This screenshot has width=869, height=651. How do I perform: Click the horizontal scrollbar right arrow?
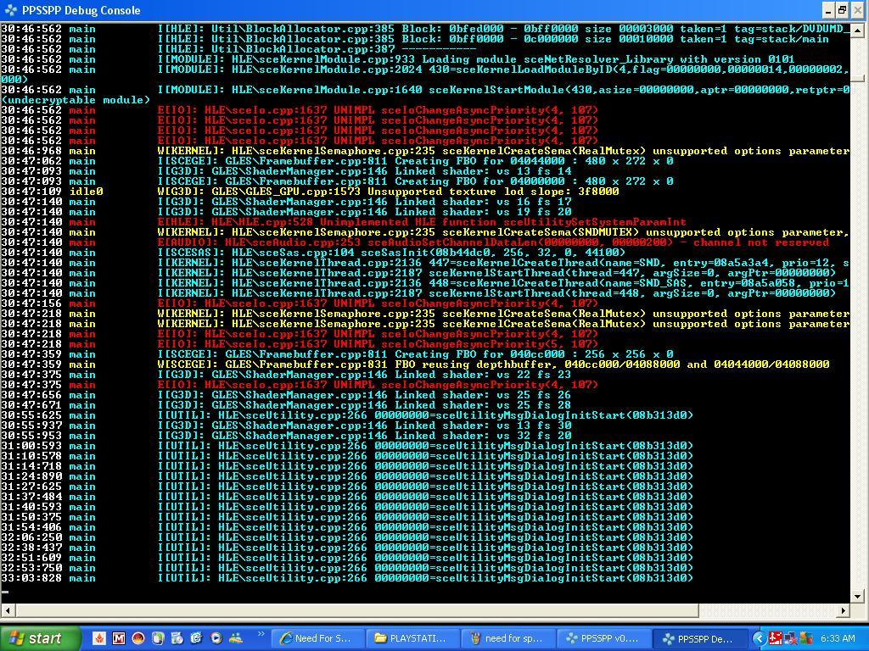[x=844, y=609]
